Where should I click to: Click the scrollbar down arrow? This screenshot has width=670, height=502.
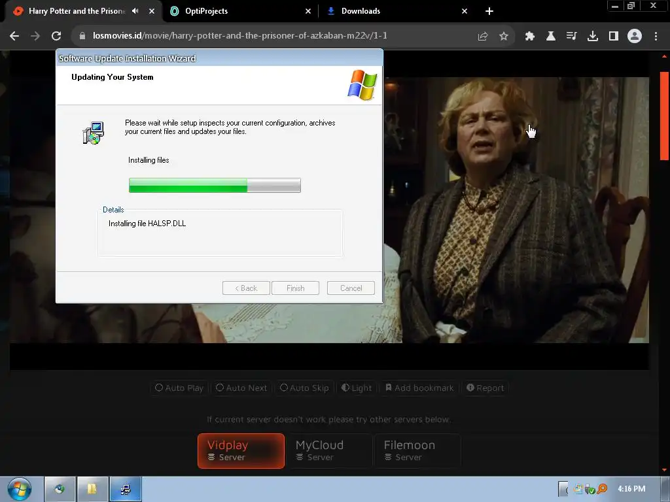[665, 469]
